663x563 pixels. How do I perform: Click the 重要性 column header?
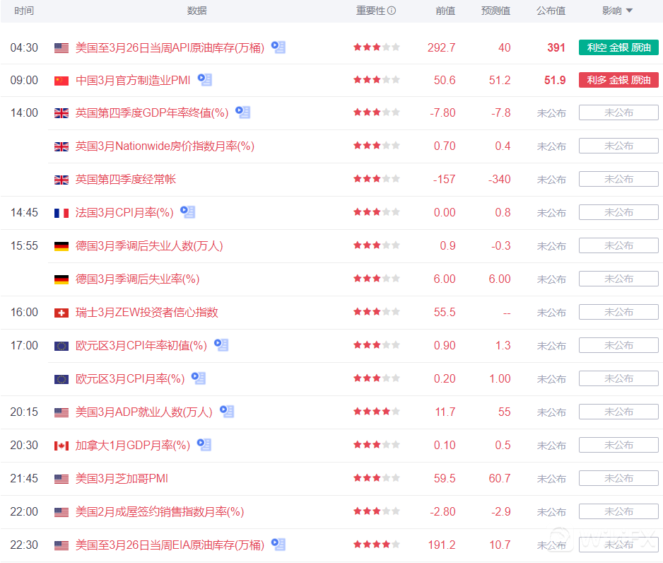tap(370, 11)
